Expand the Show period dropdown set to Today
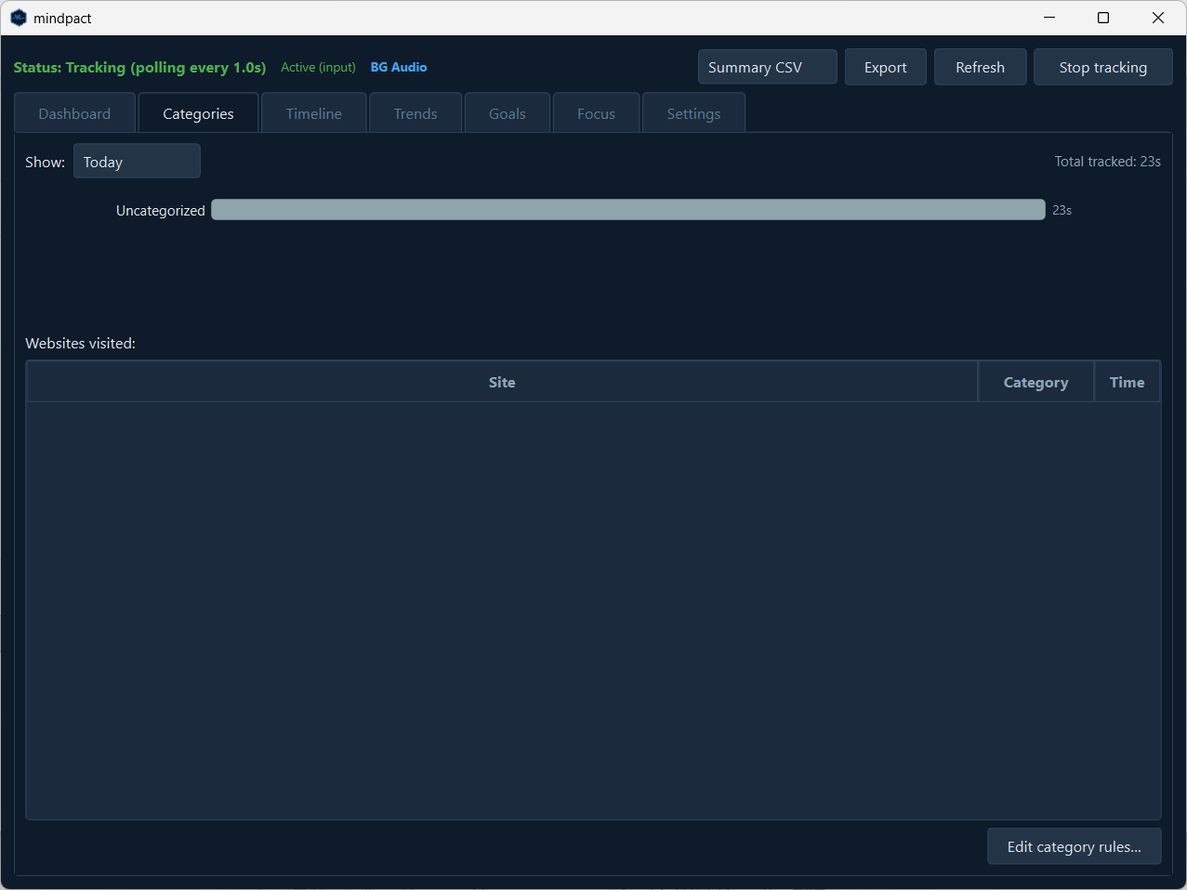 [137, 162]
